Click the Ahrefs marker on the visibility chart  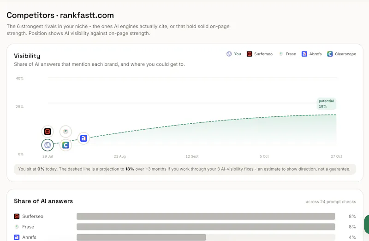pos(83,138)
